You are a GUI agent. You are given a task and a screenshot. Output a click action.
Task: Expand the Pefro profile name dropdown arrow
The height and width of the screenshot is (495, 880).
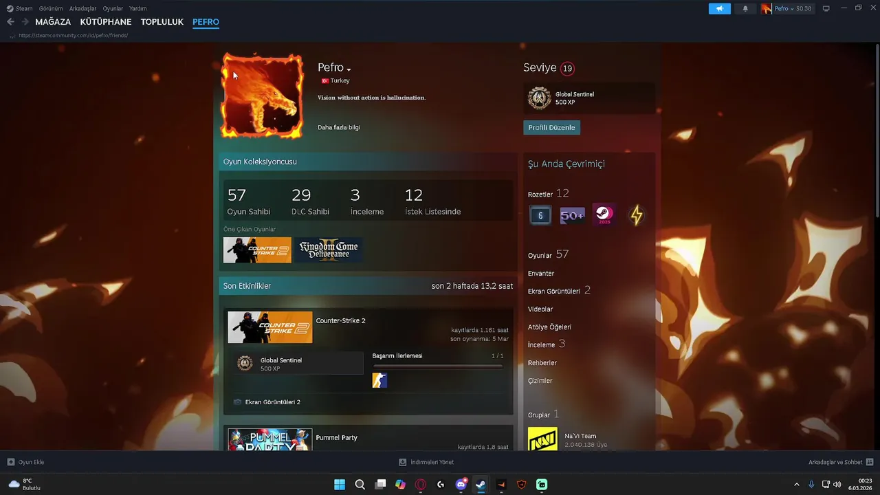point(349,69)
